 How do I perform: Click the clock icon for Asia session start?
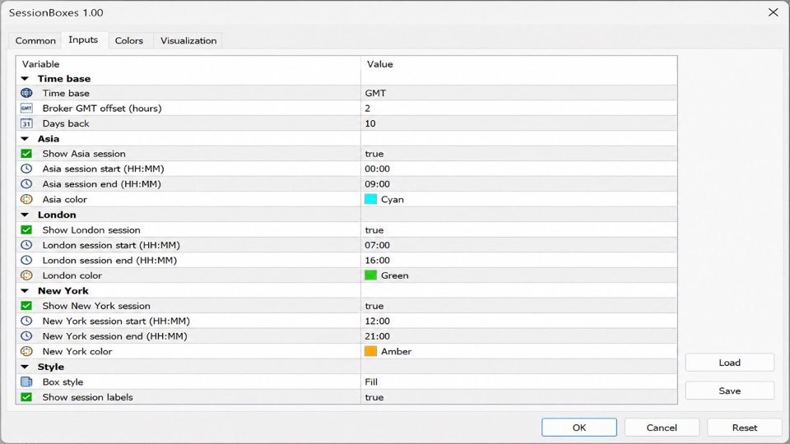(x=26, y=169)
